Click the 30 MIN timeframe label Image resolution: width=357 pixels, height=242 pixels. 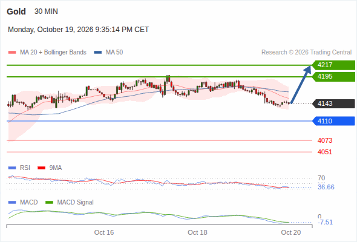tap(46, 11)
